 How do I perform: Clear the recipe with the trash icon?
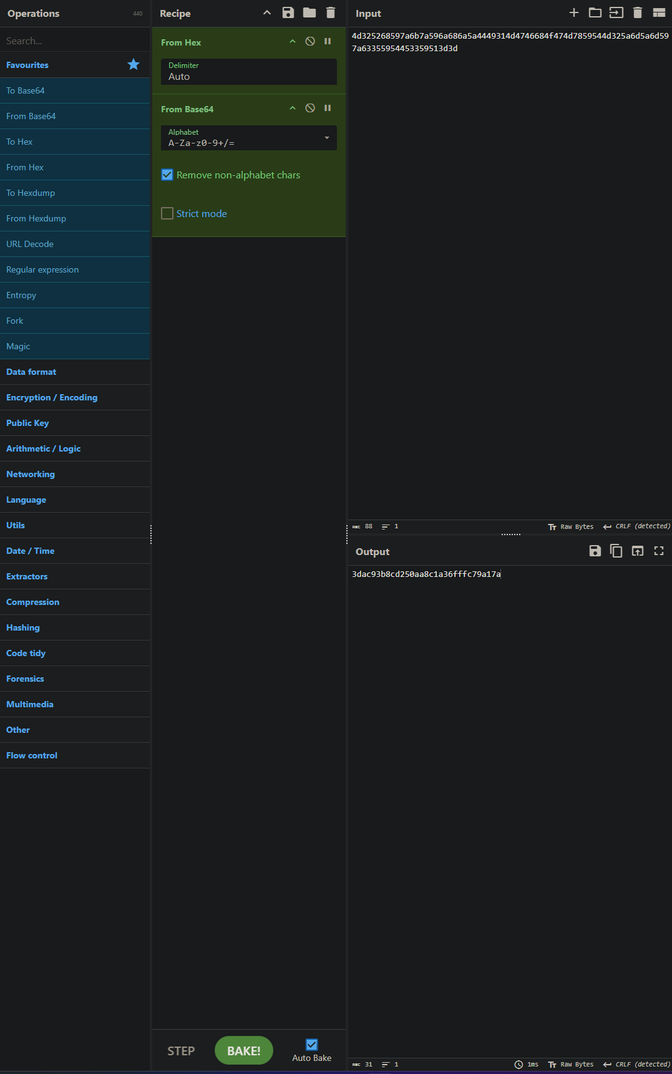[331, 13]
